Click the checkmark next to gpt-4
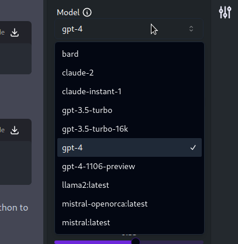Viewport: 238px width, 244px height. click(193, 147)
